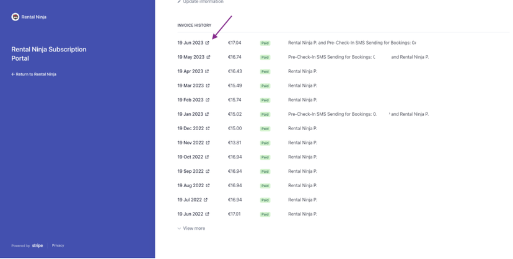This screenshot has width=513, height=259.
Task: Click the Paid badge for 19 Dec 2022
Action: pos(265,129)
